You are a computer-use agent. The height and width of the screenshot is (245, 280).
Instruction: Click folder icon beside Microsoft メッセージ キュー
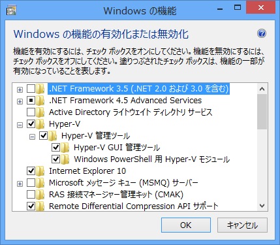click(x=40, y=183)
